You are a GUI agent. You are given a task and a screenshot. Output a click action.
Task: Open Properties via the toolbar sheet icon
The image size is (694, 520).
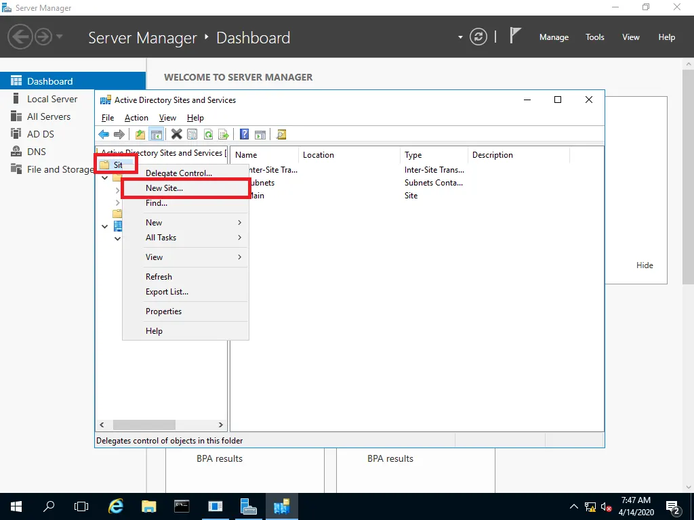point(192,135)
